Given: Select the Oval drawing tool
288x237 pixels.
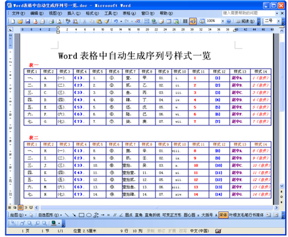Looking at the screenshot, I should 89,215.
